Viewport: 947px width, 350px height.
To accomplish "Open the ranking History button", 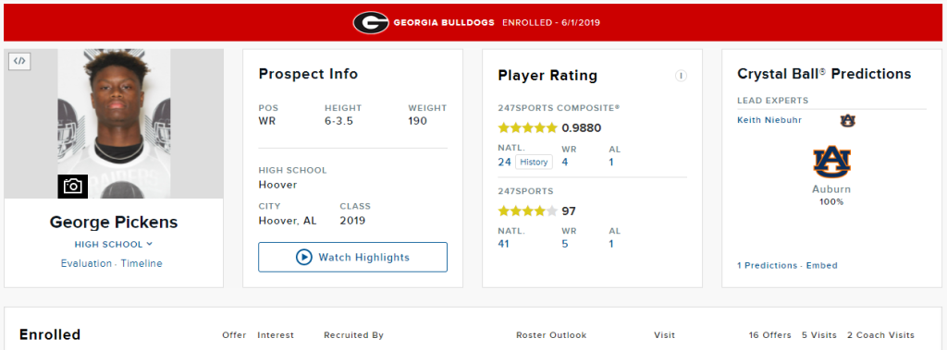I will 534,162.
